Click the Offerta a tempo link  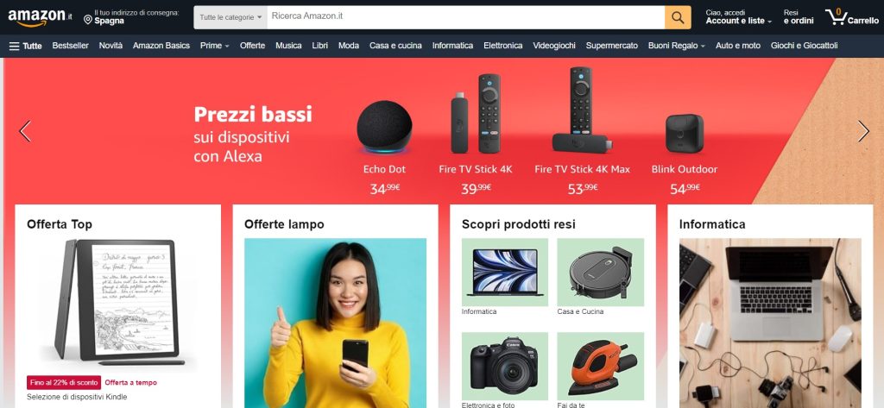(131, 383)
